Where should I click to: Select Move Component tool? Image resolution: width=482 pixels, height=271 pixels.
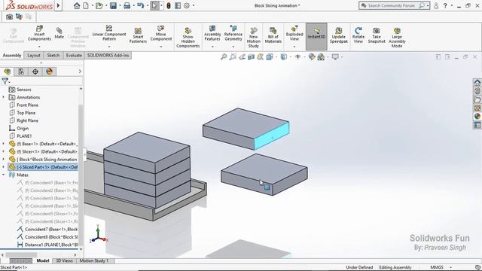(161, 33)
